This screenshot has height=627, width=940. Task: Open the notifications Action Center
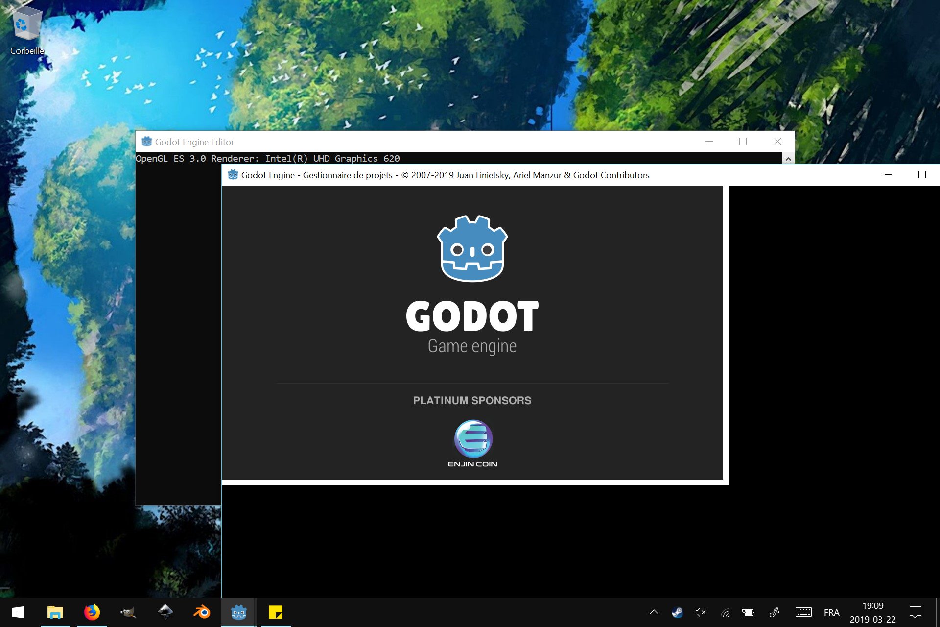click(x=916, y=612)
